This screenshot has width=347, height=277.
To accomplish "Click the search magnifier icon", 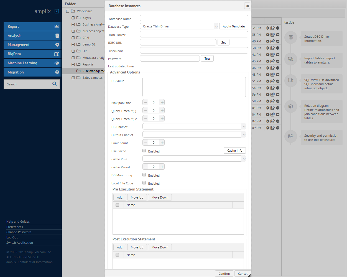I will (54, 84).
